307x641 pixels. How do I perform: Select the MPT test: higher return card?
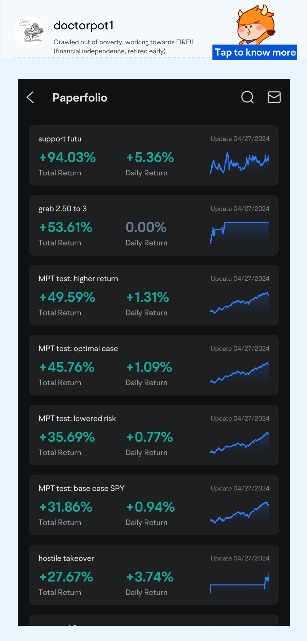(153, 295)
